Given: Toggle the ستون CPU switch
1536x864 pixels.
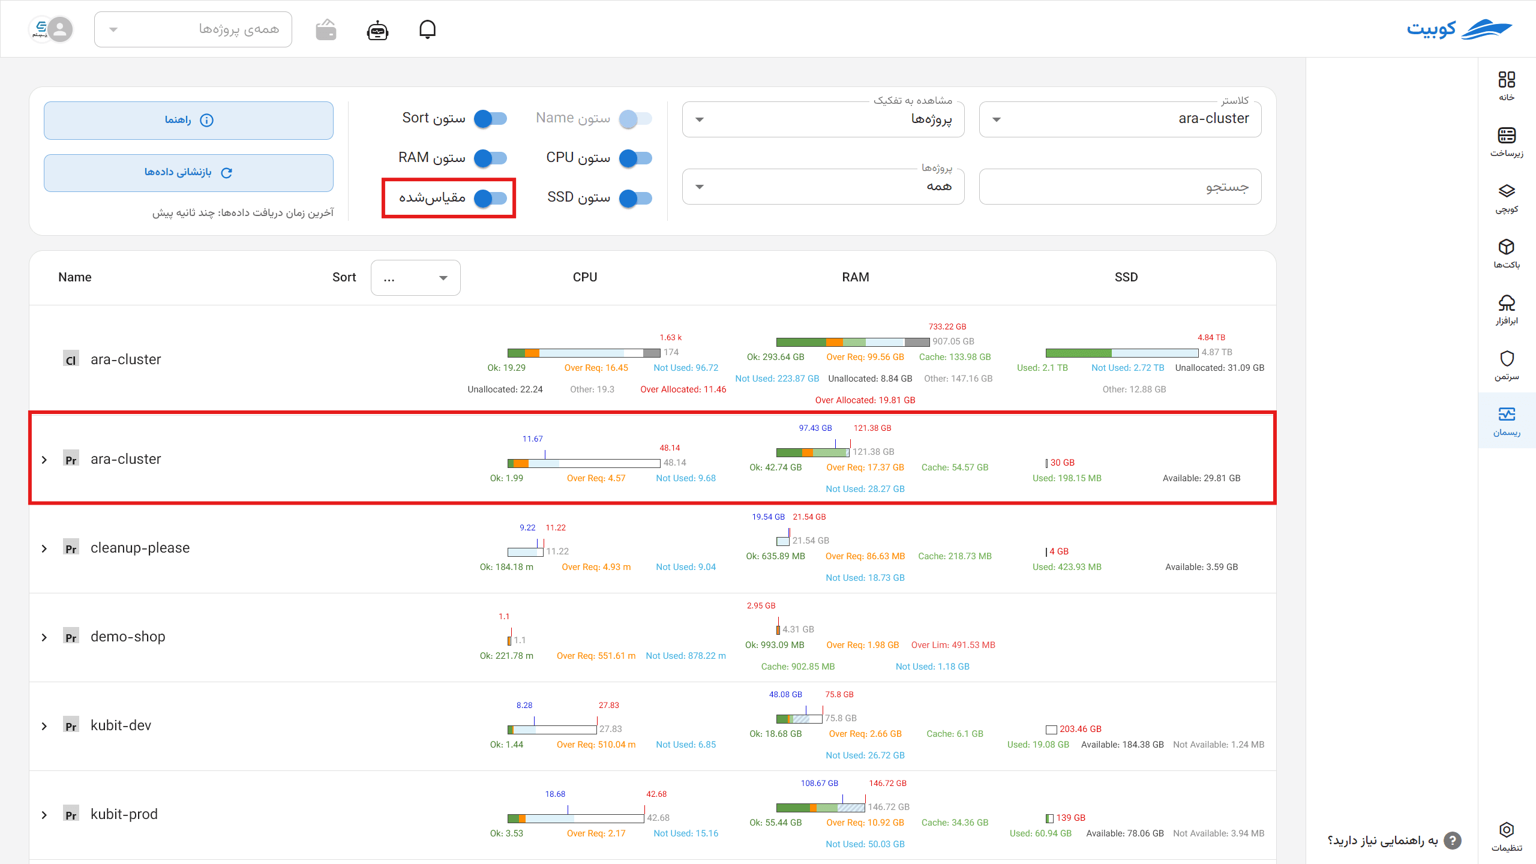Looking at the screenshot, I should pyautogui.click(x=635, y=158).
